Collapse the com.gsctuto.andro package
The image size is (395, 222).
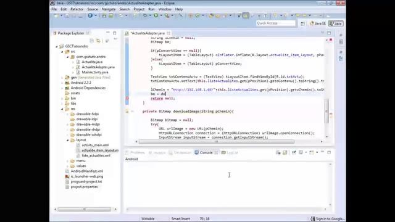[x=67, y=57]
